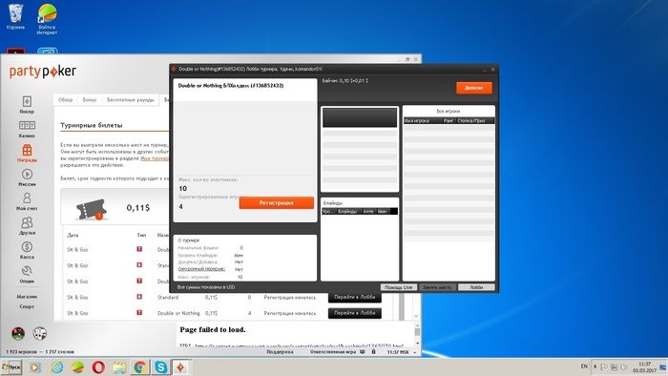This screenshot has width=668, height=376.
Task: Click Поддержка in status bar
Action: (280, 352)
